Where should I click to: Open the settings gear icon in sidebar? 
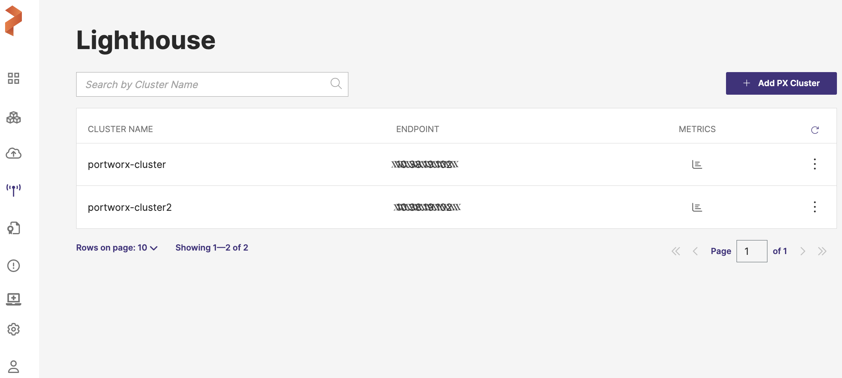coord(13,329)
